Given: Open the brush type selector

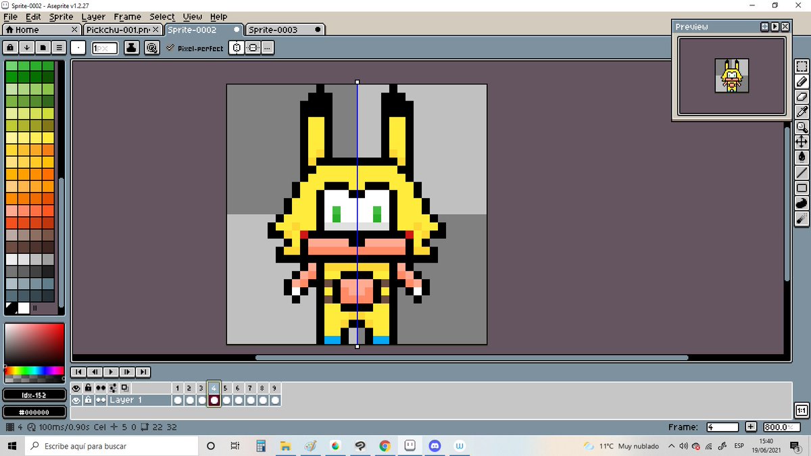Looking at the screenshot, I should pyautogui.click(x=78, y=47).
